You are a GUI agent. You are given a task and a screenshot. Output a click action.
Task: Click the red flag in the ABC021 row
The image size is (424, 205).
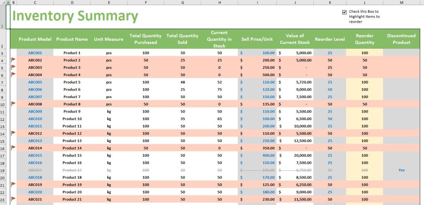pos(13,199)
